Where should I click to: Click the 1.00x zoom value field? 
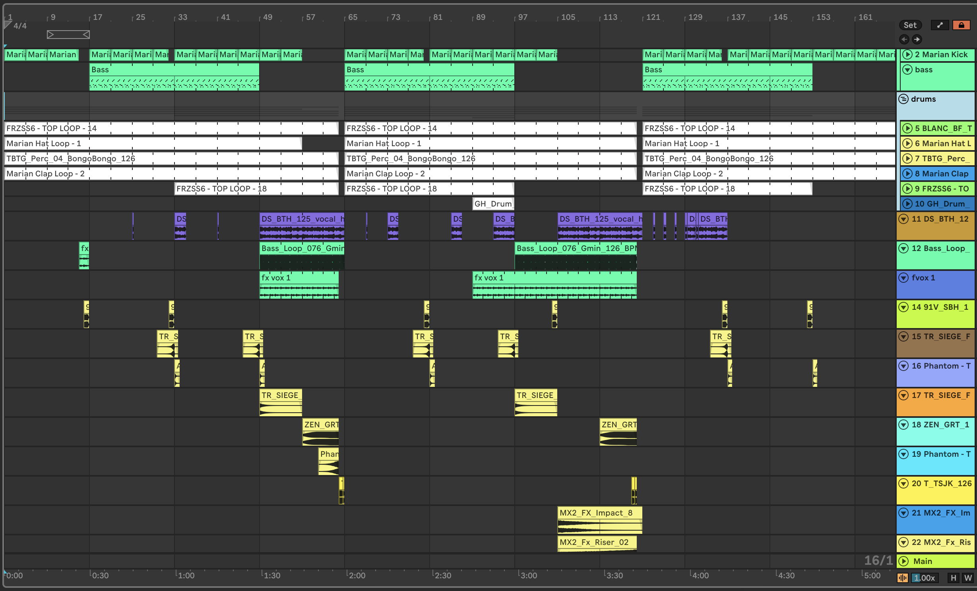coord(925,578)
